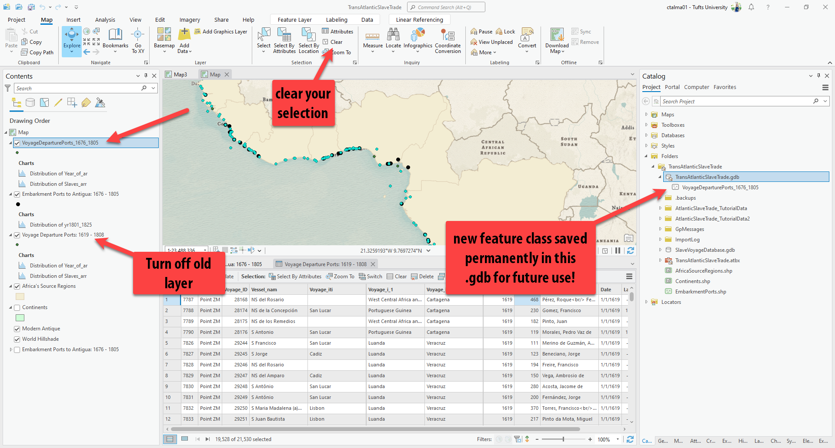This screenshot has height=448, width=835.
Task: Expand the Maps node in Catalog
Action: [646, 115]
